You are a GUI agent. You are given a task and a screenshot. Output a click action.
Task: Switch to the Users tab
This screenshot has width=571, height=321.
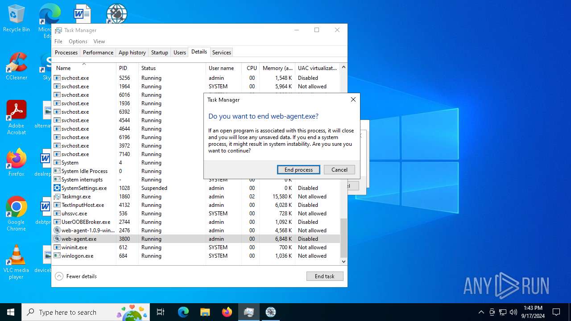(x=180, y=53)
